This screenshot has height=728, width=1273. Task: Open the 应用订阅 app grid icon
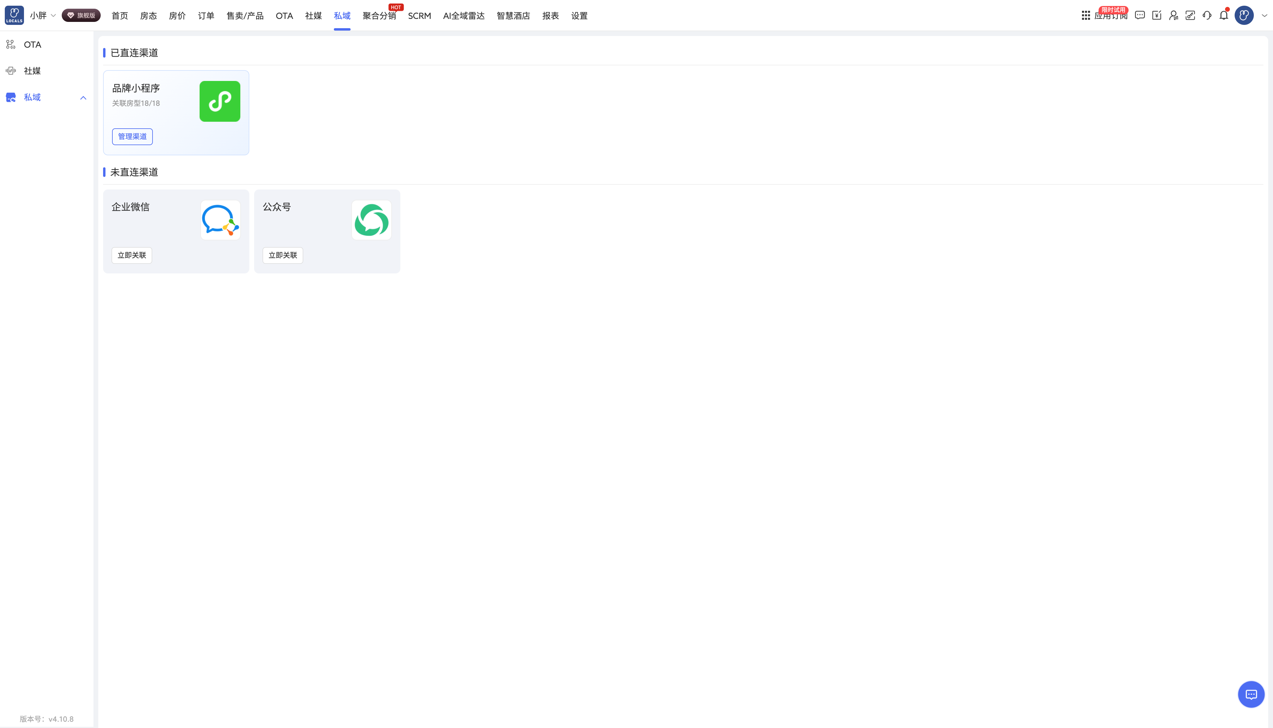[1086, 16]
